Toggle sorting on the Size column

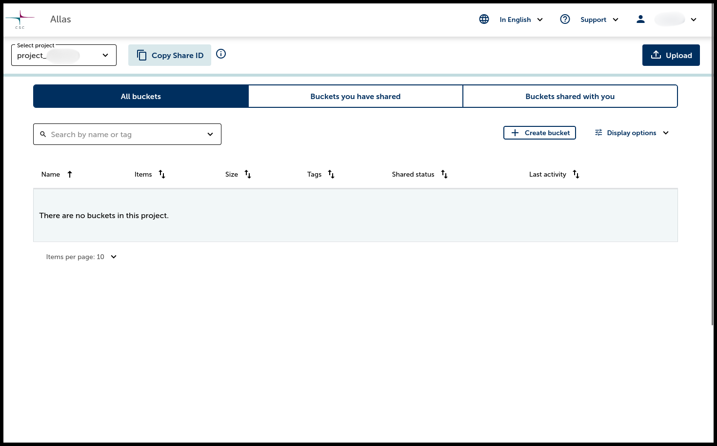point(248,174)
